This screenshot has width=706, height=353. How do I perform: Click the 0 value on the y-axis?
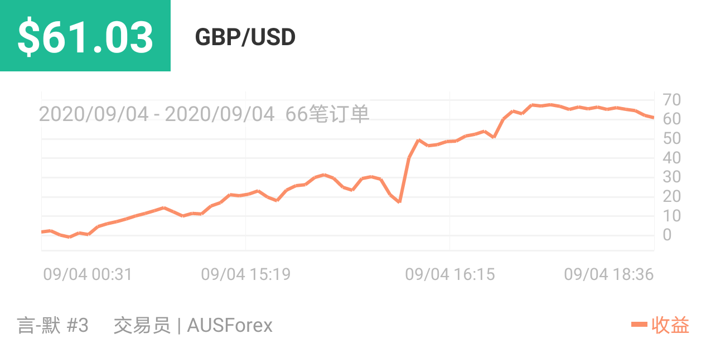click(x=667, y=235)
